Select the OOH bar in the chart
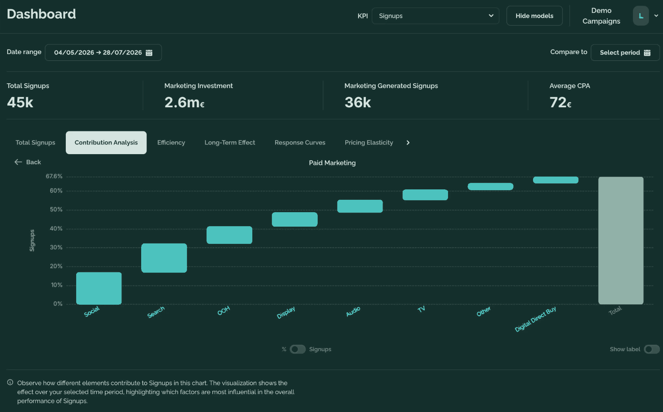The height and width of the screenshot is (412, 663). tap(229, 235)
